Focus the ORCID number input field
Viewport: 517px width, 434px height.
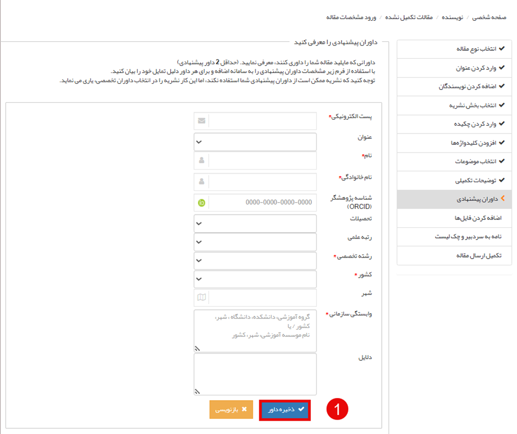click(263, 202)
